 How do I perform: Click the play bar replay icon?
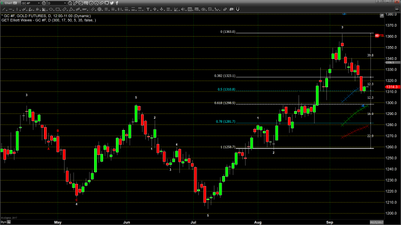click(x=91, y=3)
